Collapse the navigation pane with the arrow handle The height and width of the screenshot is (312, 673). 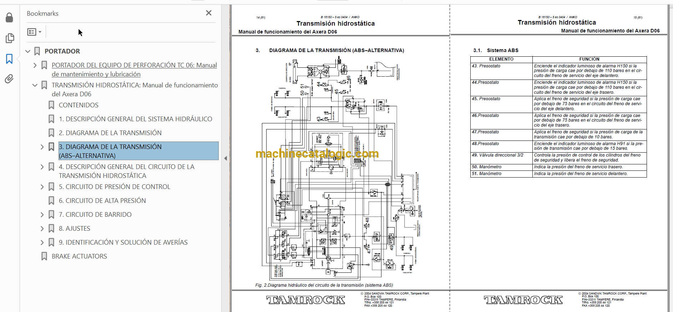[x=226, y=158]
